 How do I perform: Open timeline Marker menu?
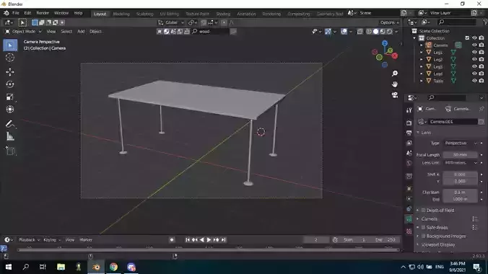click(86, 240)
